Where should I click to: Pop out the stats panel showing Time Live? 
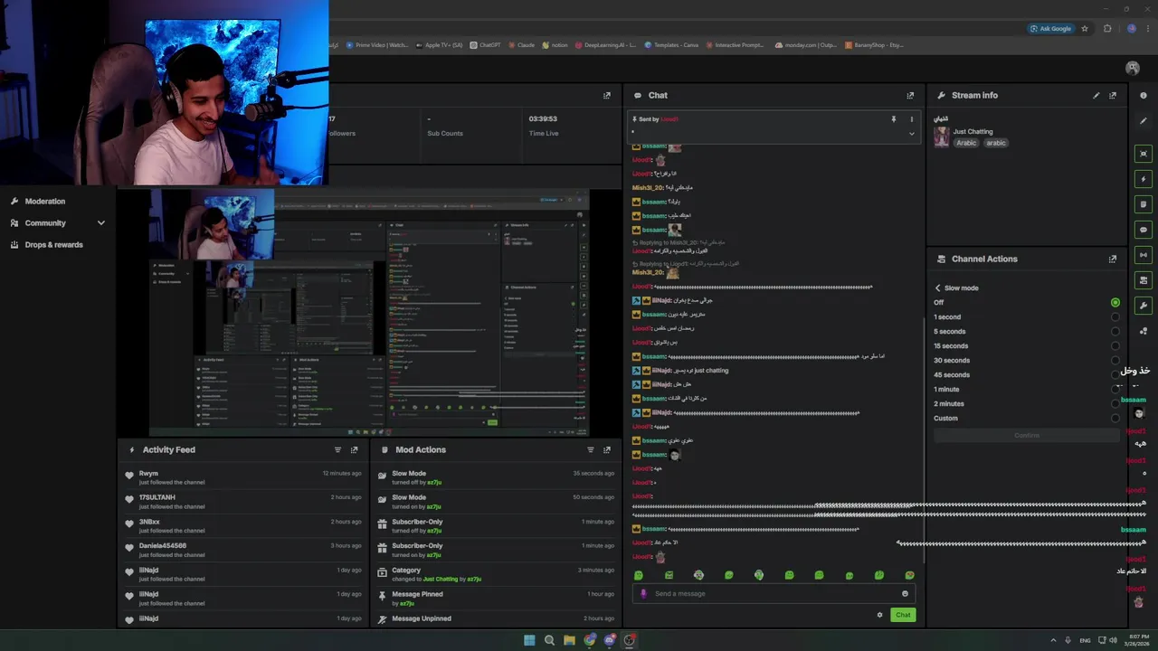tap(606, 95)
